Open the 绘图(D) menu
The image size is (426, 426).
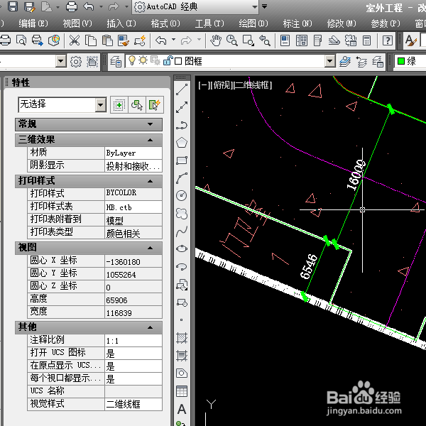(253, 23)
